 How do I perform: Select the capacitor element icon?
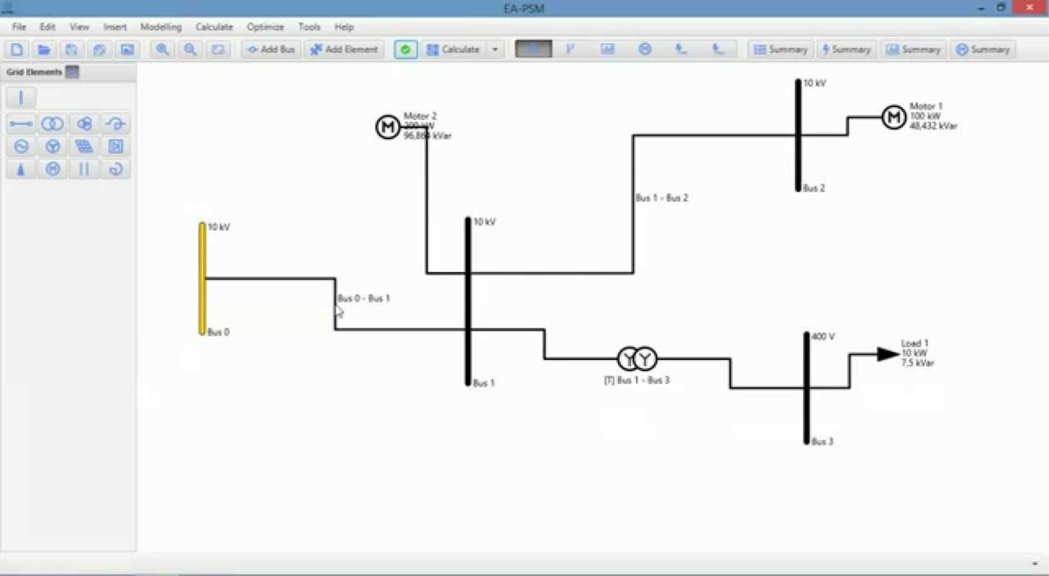pyautogui.click(x=84, y=169)
